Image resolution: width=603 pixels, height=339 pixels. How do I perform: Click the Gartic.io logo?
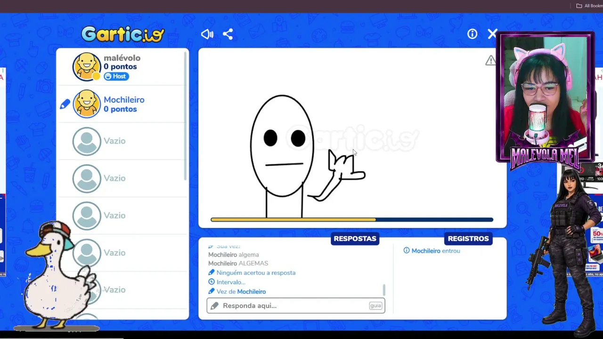pos(122,34)
